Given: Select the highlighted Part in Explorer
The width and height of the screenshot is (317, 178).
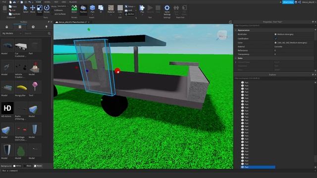Looking at the screenshot, I should (x=258, y=167).
